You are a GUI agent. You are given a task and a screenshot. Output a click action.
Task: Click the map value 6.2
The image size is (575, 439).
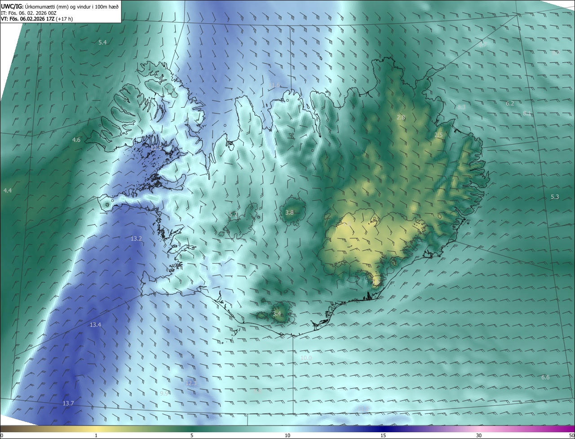point(510,104)
